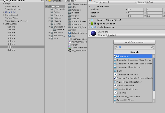Click the Favorites star icon

[x=49, y=1]
